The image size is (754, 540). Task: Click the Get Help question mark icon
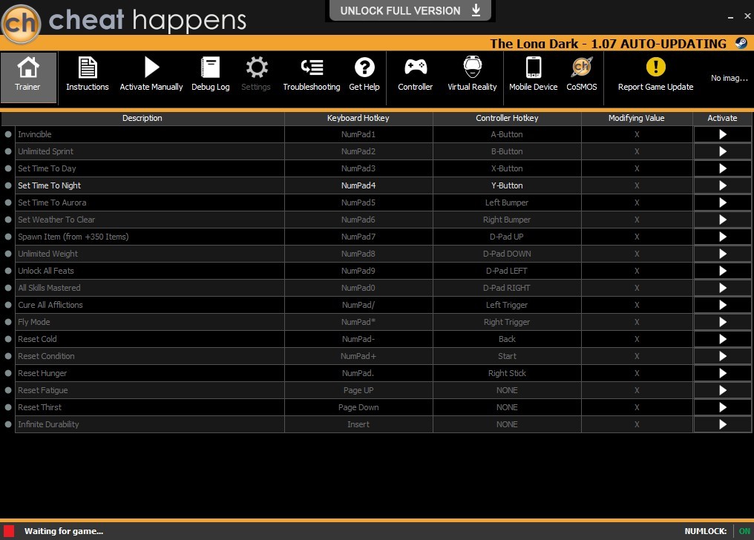pyautogui.click(x=364, y=67)
